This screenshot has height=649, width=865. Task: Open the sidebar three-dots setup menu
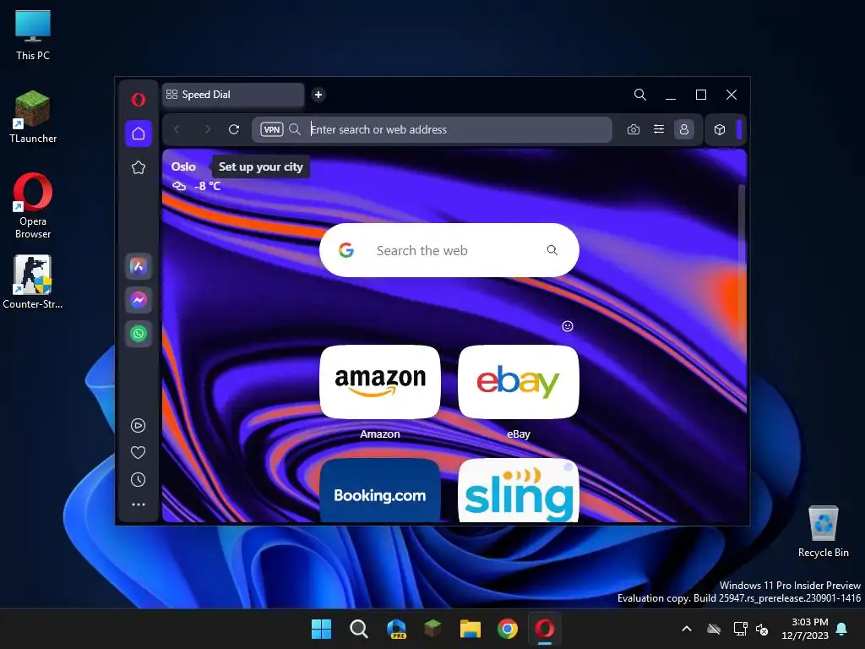(x=138, y=504)
